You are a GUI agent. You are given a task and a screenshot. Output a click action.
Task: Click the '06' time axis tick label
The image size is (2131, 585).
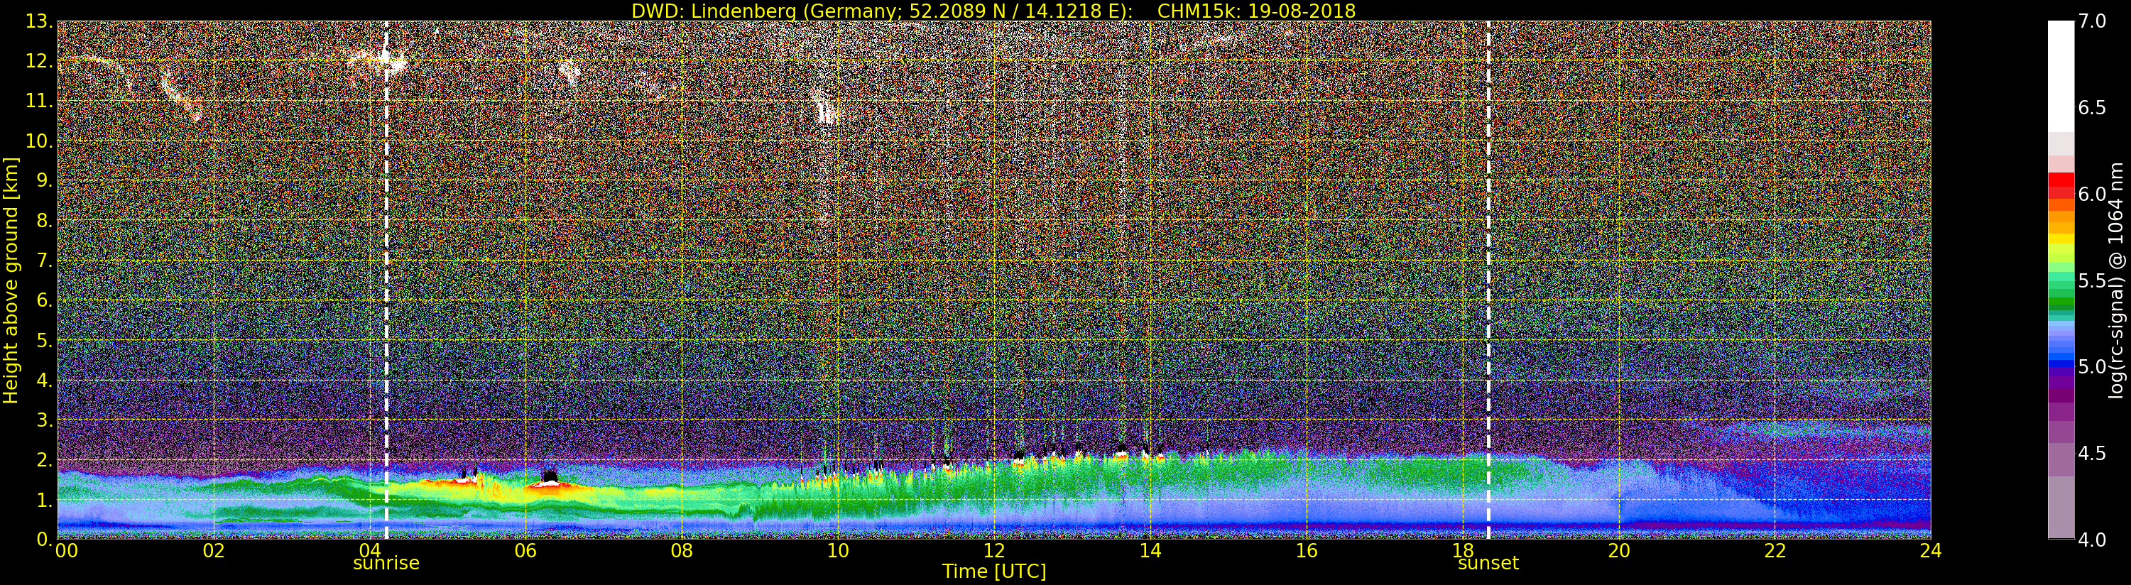coord(525,550)
